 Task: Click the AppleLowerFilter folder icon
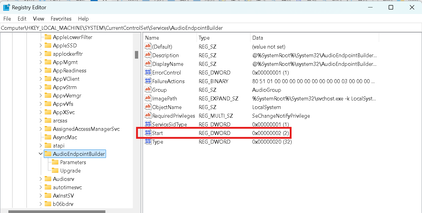pyautogui.click(x=48, y=37)
